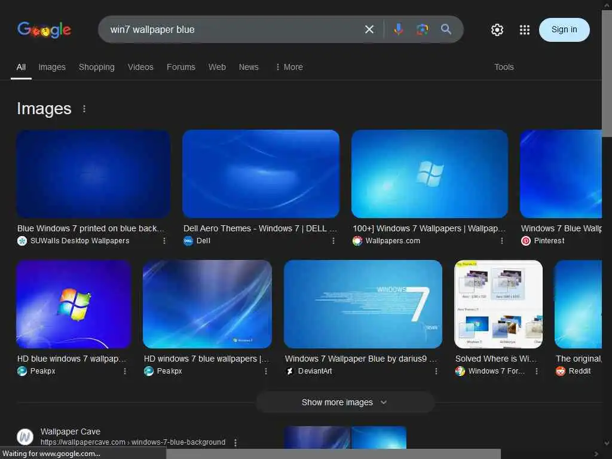Screen dimensions: 612x459
Task: Click the Peakpx favicon under HD windows 7 blue wallpapers
Action: pyautogui.click(x=149, y=371)
